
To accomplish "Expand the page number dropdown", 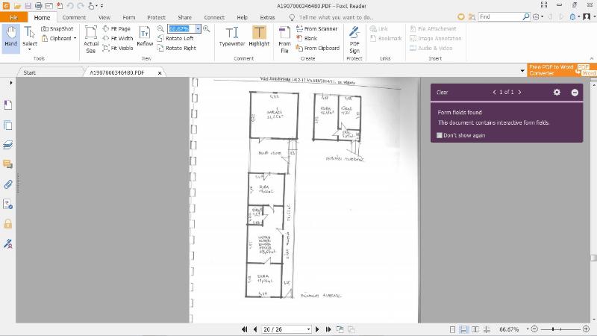I will pos(308,329).
